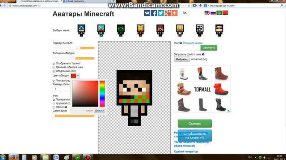Image resolution: width=286 pixels, height=160 pixels.
Task: Switch site language to Russian flag
Action: point(213,13)
